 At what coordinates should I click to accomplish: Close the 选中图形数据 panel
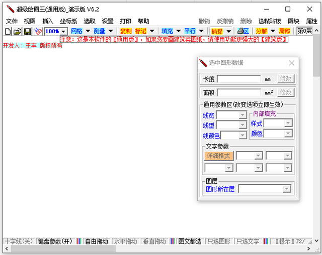tap(291, 63)
